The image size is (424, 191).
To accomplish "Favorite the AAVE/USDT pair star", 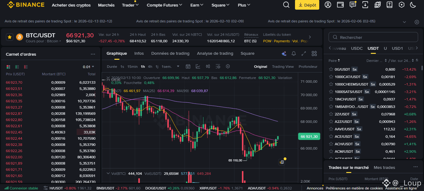I will click(331, 129).
